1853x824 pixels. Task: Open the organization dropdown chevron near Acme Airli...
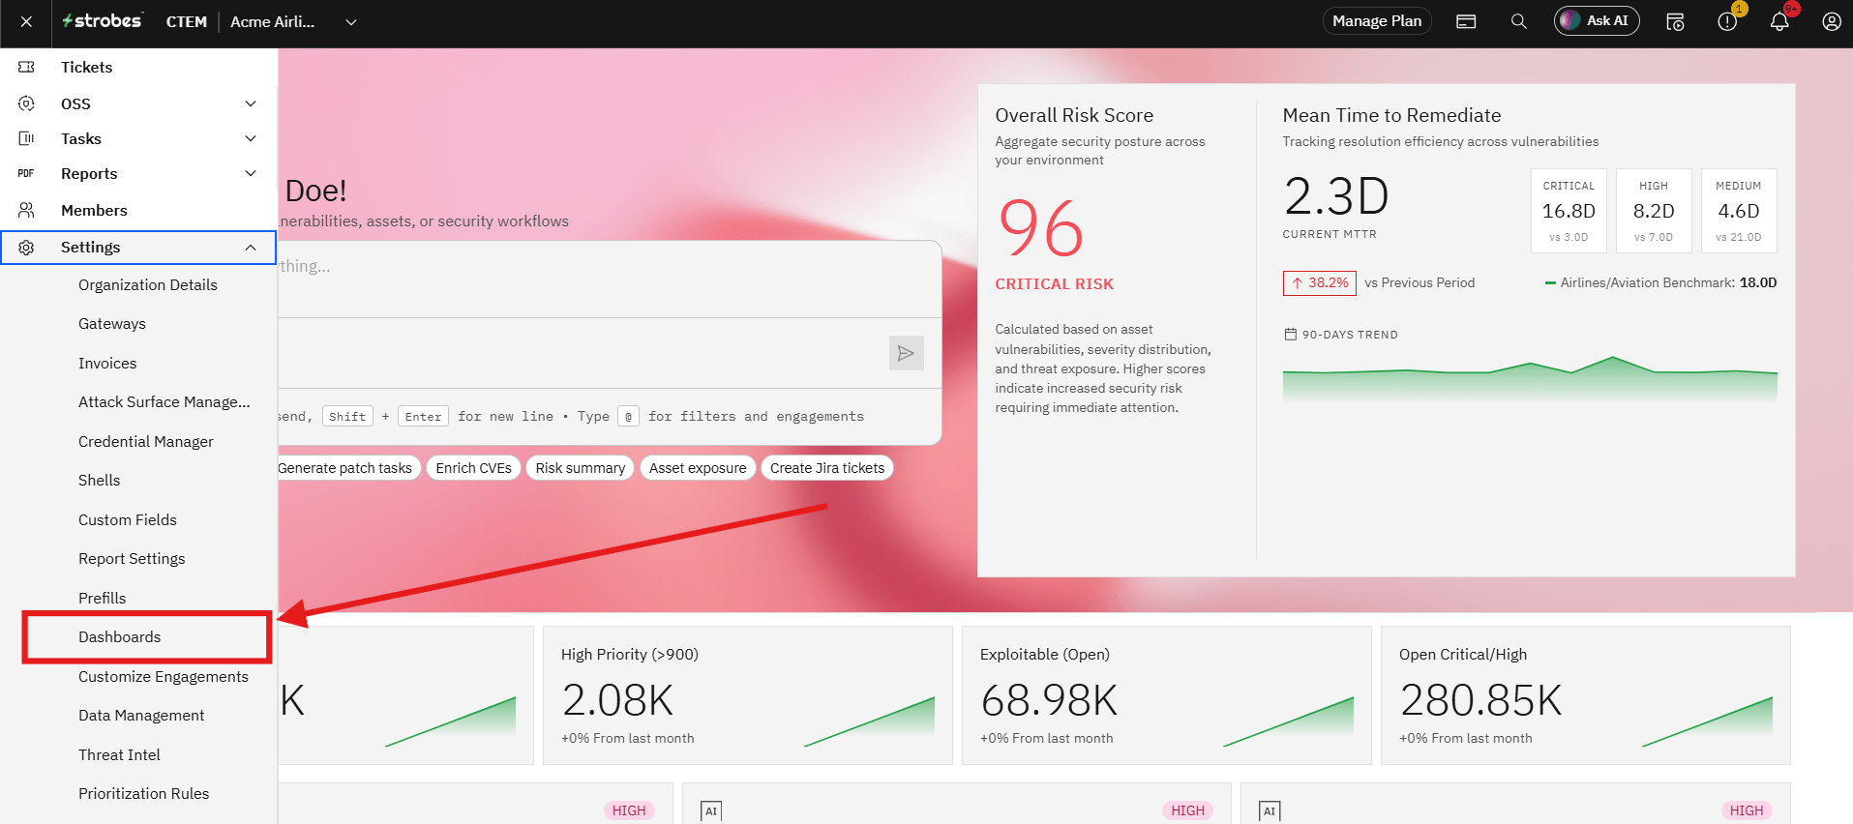click(351, 21)
